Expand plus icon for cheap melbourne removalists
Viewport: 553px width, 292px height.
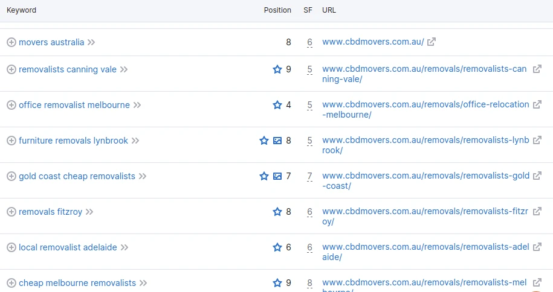click(x=11, y=283)
